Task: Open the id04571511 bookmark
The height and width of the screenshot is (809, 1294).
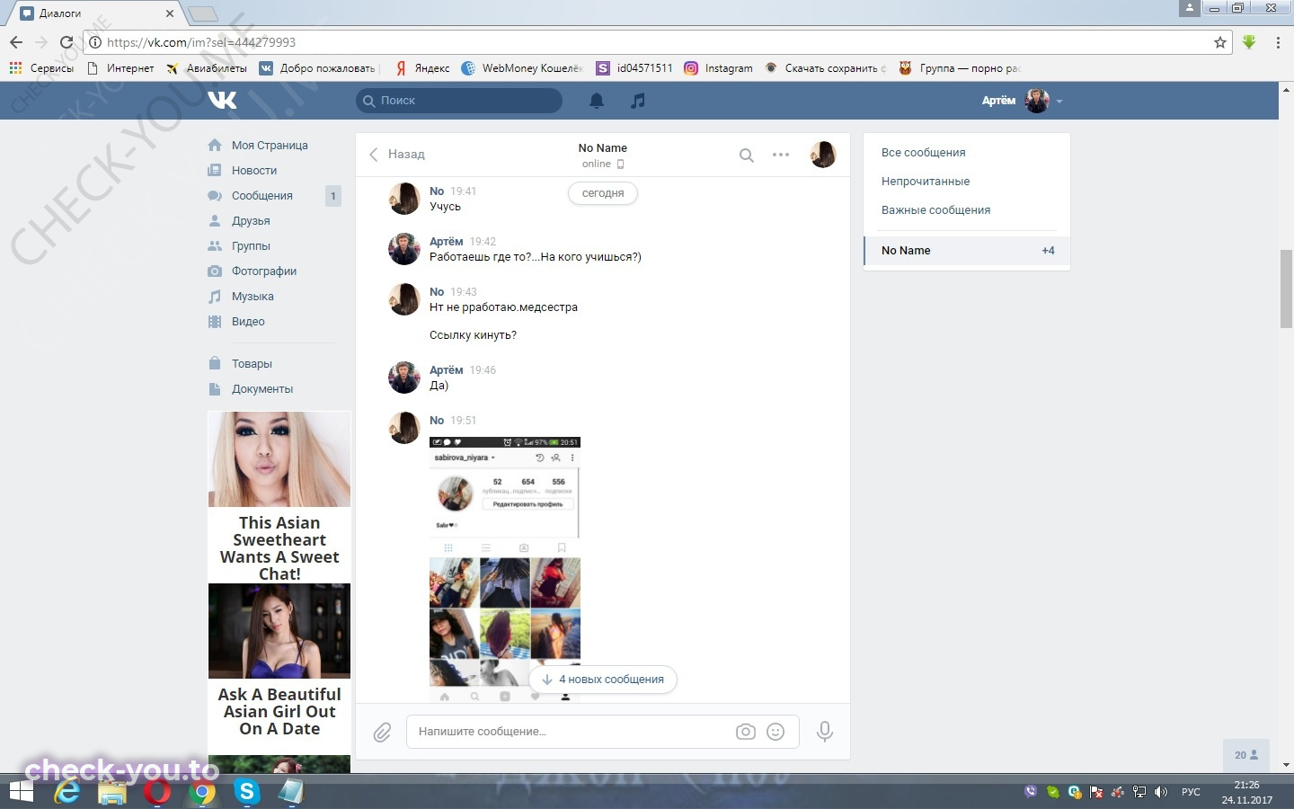Action: (x=634, y=67)
